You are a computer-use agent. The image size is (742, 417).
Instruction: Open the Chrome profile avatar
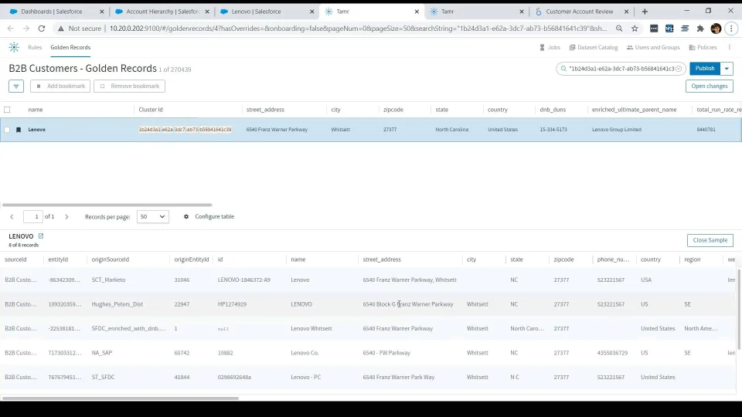(716, 29)
